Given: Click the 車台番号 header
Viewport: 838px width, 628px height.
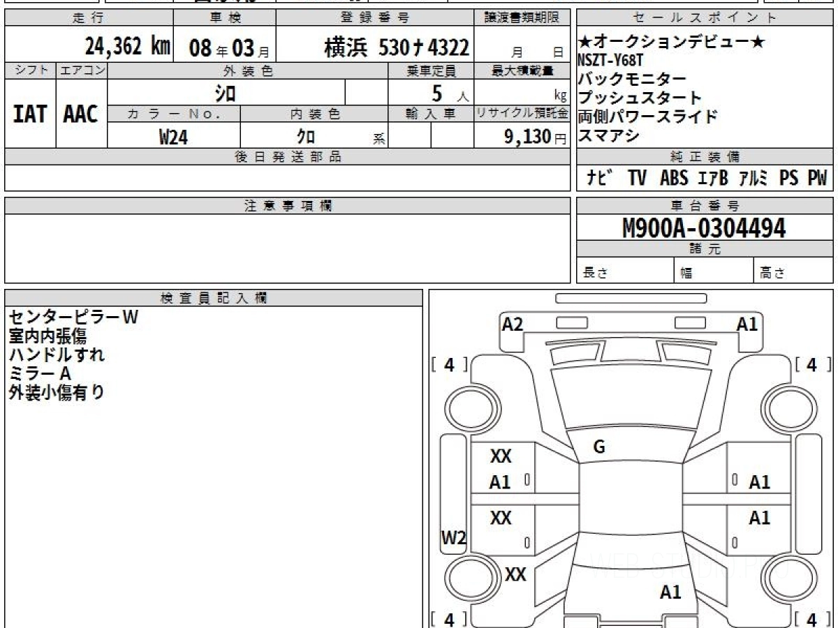Looking at the screenshot, I should pos(705,206).
